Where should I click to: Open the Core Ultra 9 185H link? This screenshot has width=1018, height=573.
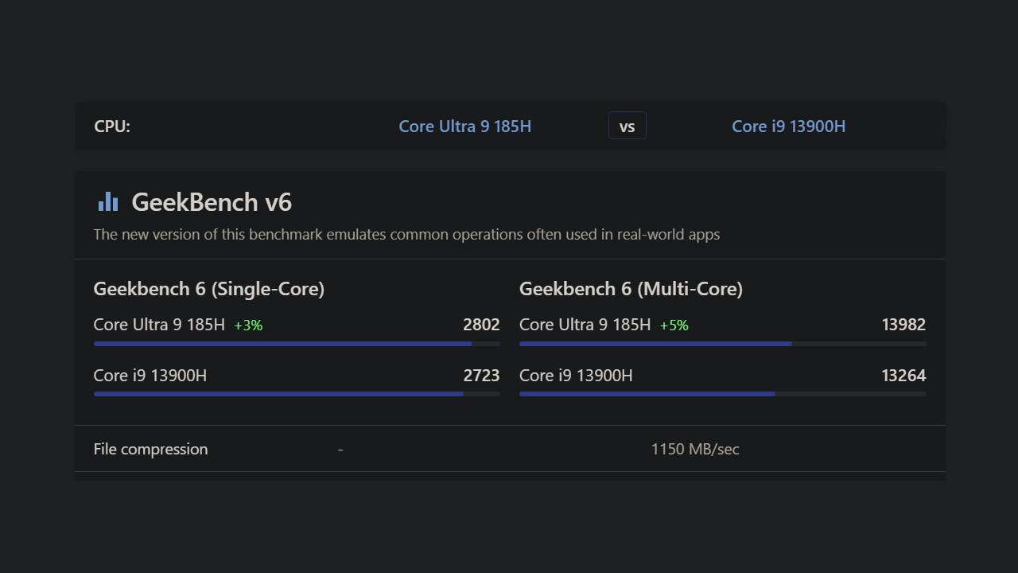pos(464,127)
